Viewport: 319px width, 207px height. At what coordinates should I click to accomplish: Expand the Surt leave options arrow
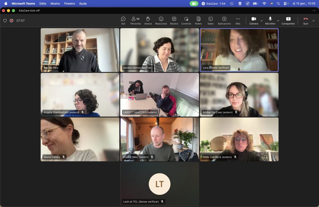coord(313,21)
